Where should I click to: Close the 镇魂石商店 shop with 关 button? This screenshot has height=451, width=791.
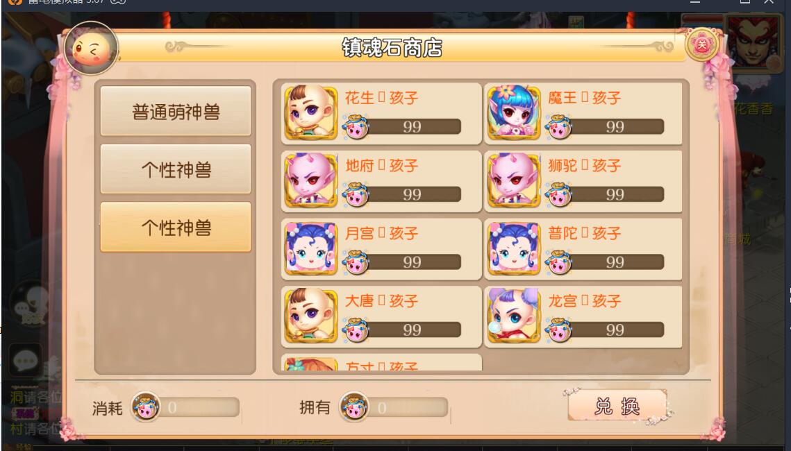(x=701, y=45)
